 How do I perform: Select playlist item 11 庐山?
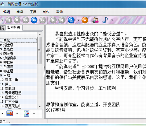[18, 84]
